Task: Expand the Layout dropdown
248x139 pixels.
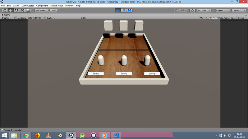Action: click(239, 10)
